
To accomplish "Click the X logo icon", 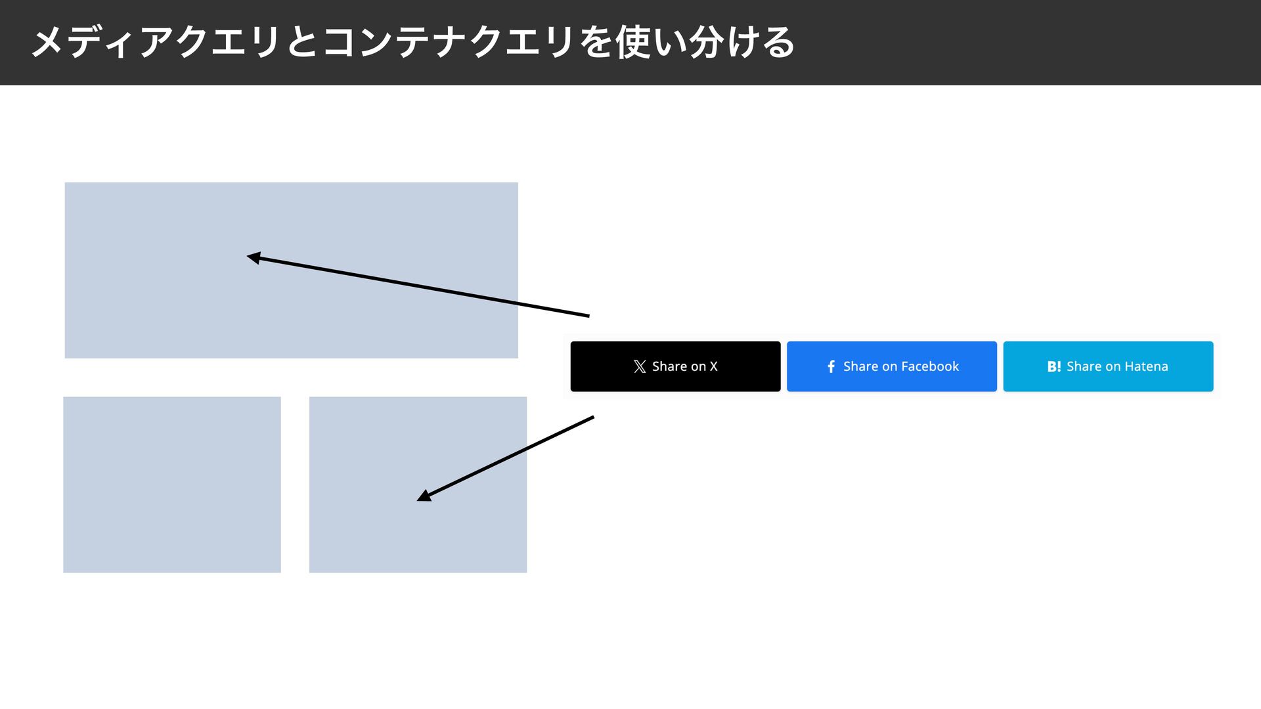I will coord(639,366).
